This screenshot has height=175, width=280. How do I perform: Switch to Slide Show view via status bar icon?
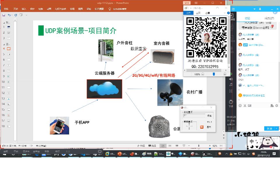click(184, 145)
